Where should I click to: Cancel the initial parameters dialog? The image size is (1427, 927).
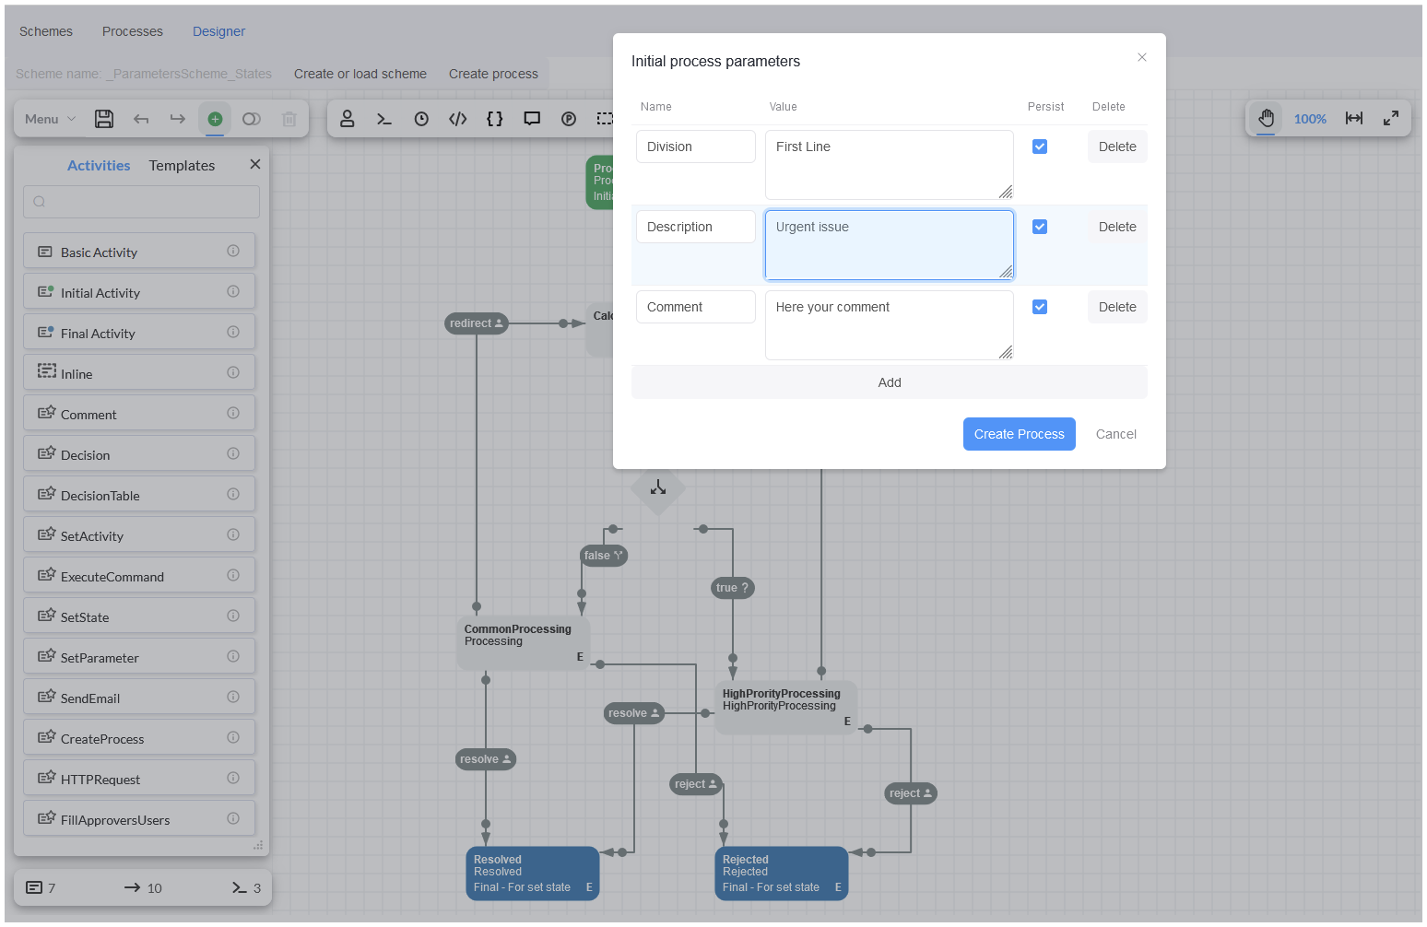[x=1115, y=434]
